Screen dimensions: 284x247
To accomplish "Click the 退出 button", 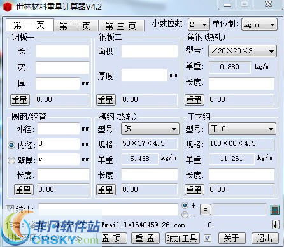I will coord(265,238).
